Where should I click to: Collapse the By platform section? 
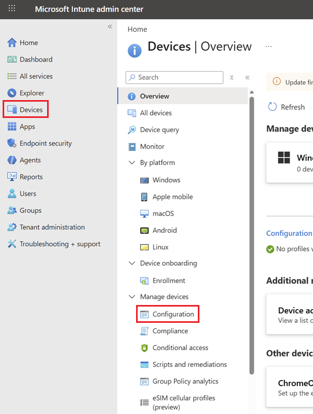click(132, 162)
